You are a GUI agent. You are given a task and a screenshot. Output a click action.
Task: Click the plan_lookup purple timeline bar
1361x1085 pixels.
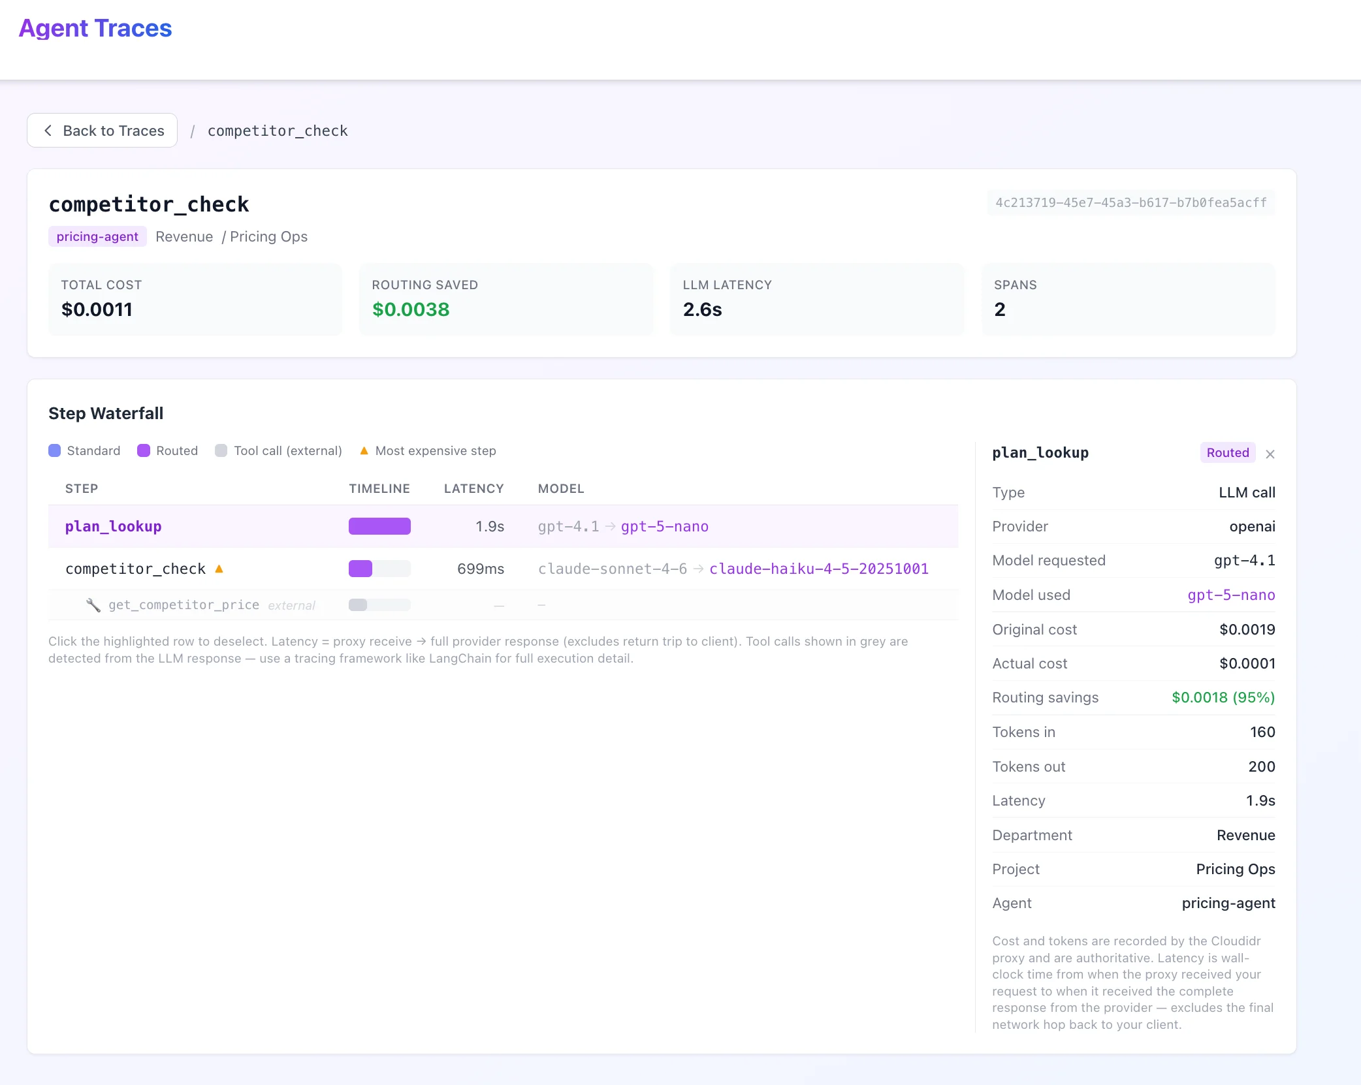coord(379,526)
